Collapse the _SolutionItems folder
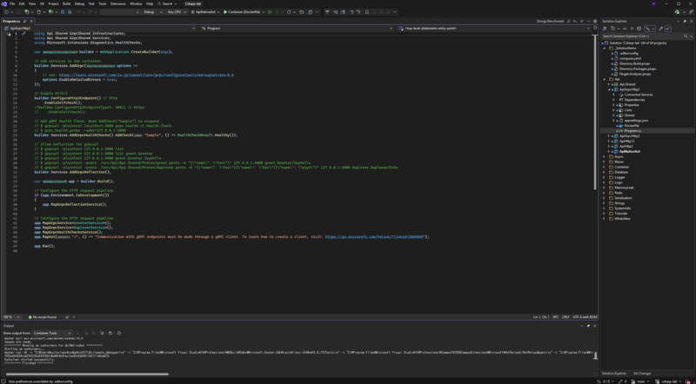 click(x=604, y=49)
